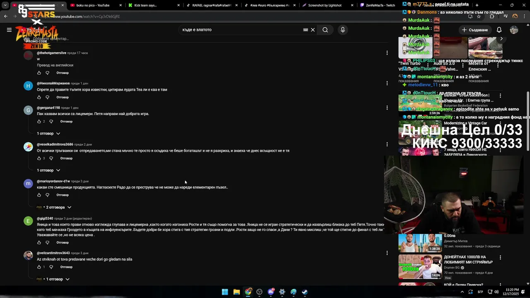Viewport: 530px width, 298px height.
Task: Open options menu for @gergana4198 comment
Action: pos(387,108)
